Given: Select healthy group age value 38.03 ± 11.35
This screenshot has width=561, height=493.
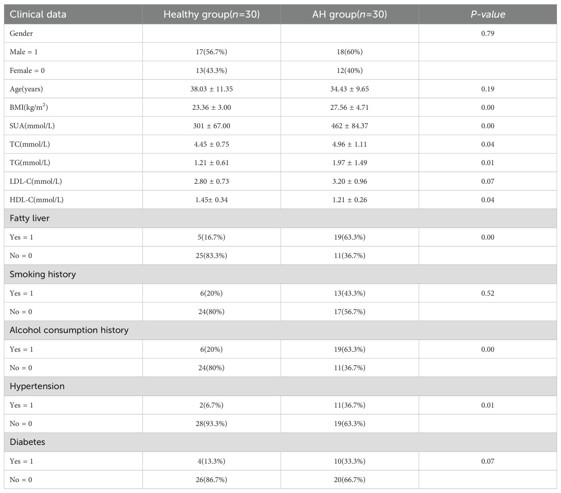Looking at the screenshot, I should click(x=211, y=89).
